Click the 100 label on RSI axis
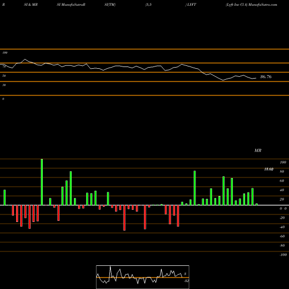 point(5,53)
